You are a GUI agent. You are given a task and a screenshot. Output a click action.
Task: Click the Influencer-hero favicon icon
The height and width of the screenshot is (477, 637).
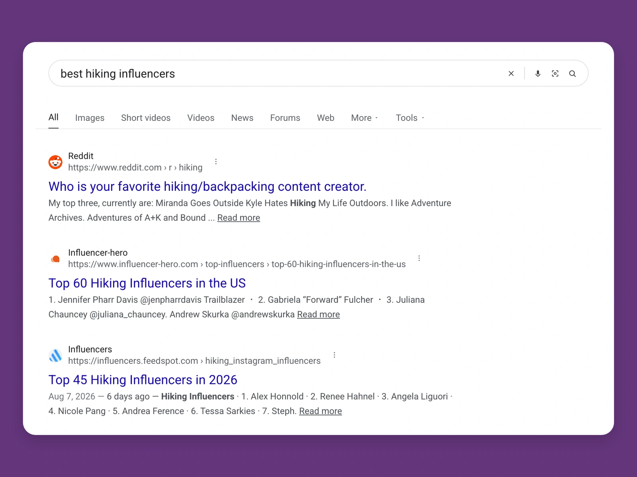coord(55,259)
